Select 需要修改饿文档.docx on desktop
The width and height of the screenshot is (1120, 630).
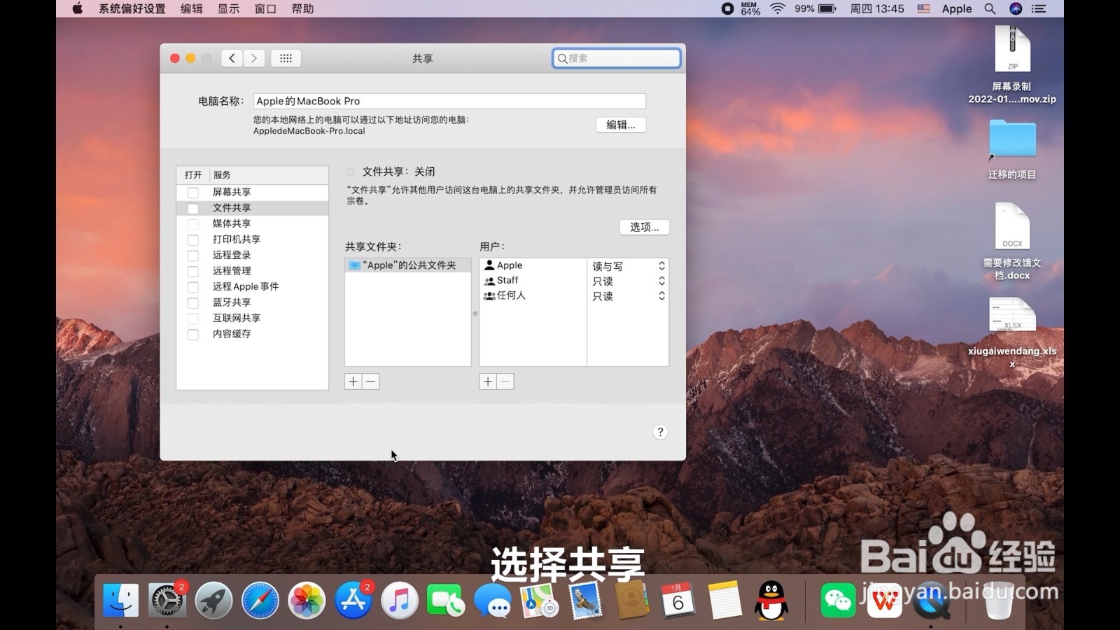coord(1012,241)
